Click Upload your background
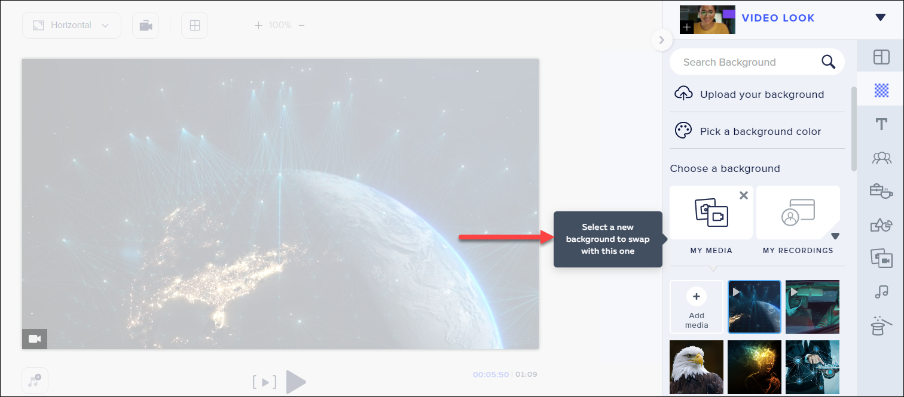The width and height of the screenshot is (904, 397). [x=756, y=94]
